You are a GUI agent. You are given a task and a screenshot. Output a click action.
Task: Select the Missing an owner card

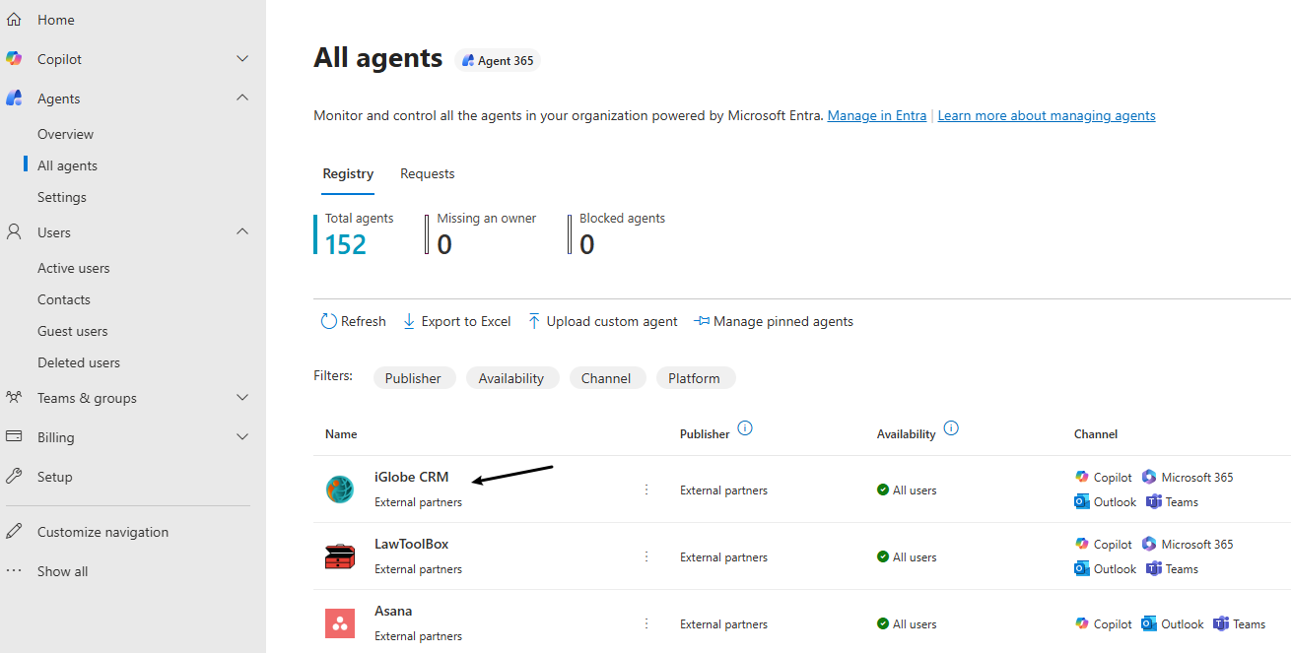(481, 234)
